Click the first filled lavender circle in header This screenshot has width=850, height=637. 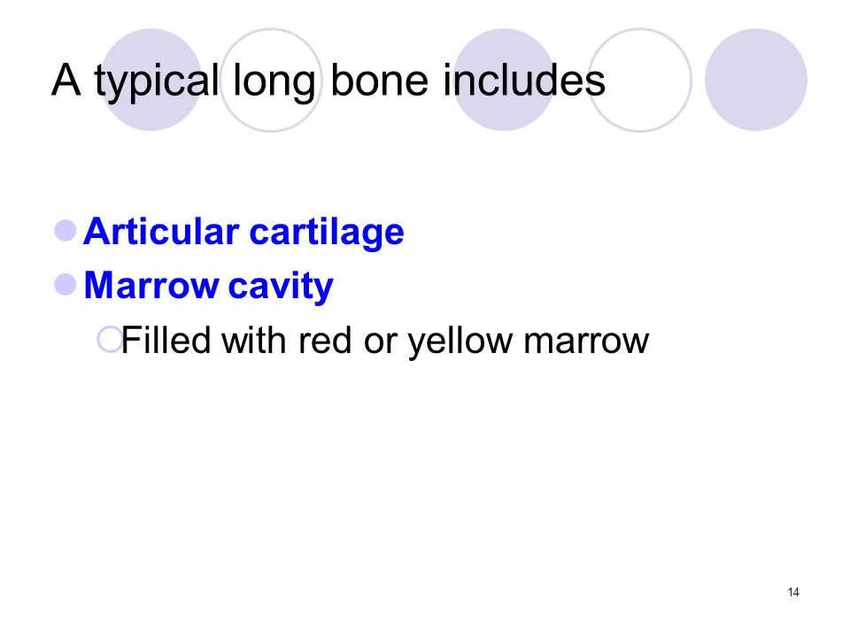[151, 80]
